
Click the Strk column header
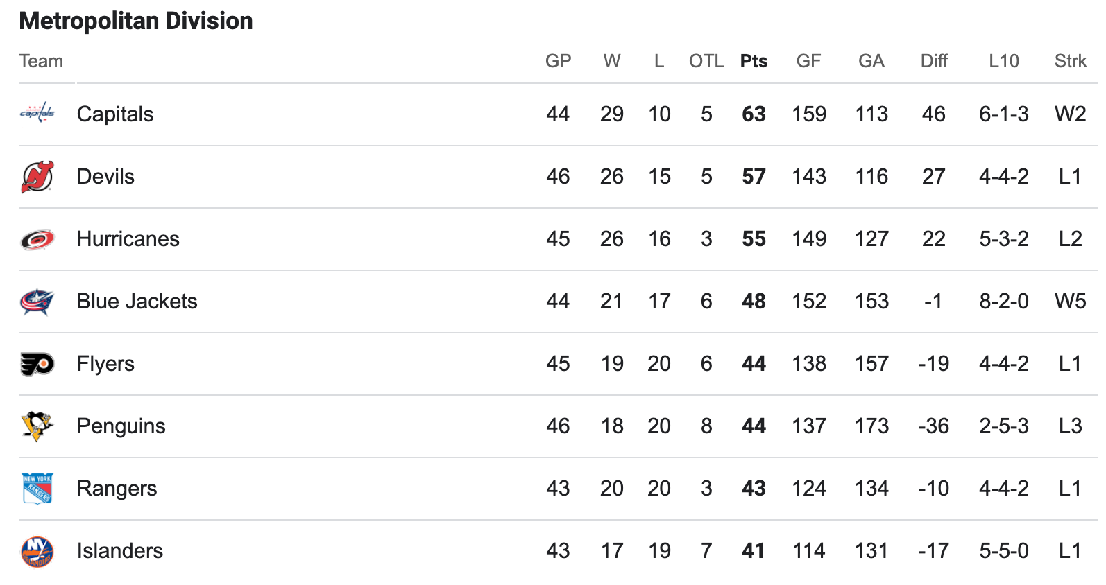pyautogui.click(x=1071, y=61)
